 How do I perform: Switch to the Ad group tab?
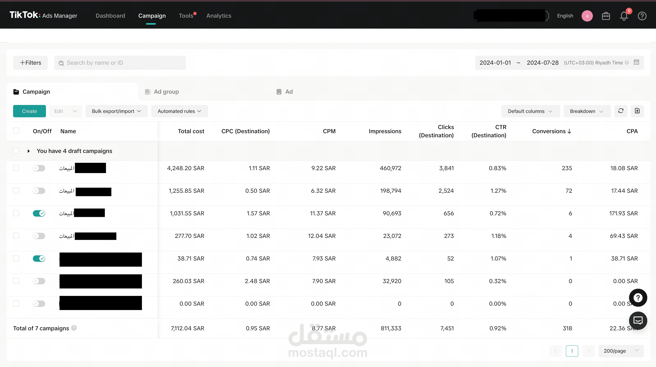click(x=166, y=92)
